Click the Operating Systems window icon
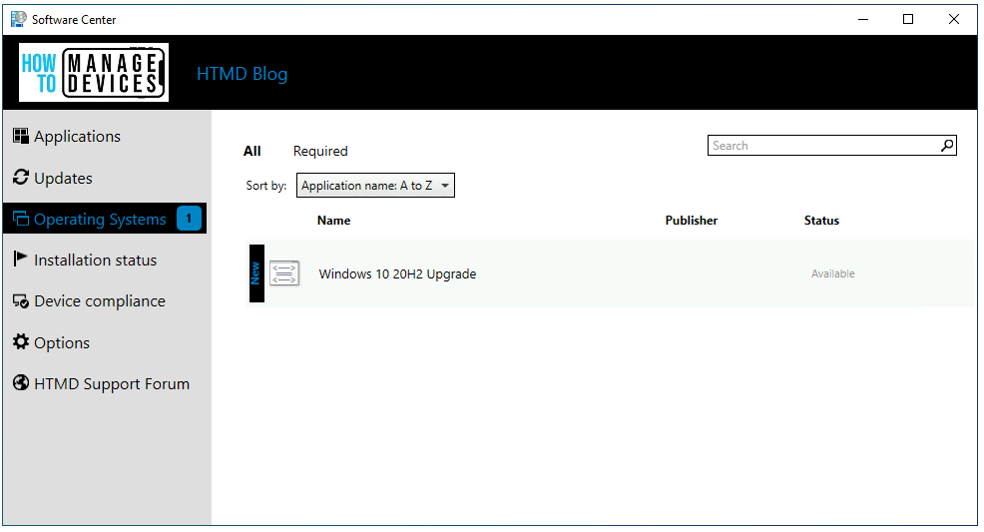This screenshot has height=532, width=984. [21, 219]
